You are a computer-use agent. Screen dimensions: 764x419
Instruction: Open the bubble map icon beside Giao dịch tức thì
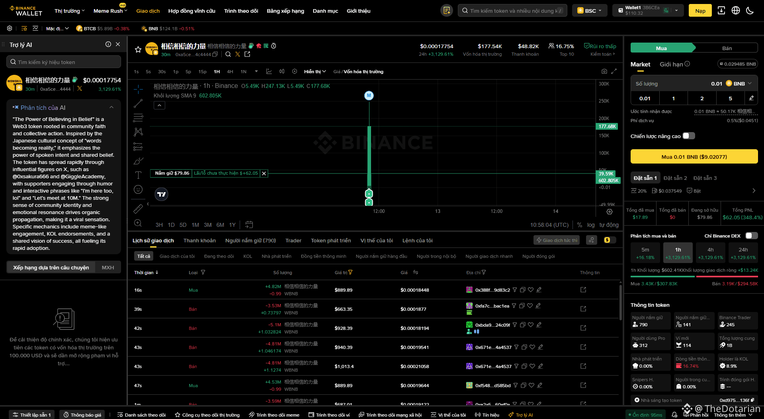pyautogui.click(x=592, y=240)
